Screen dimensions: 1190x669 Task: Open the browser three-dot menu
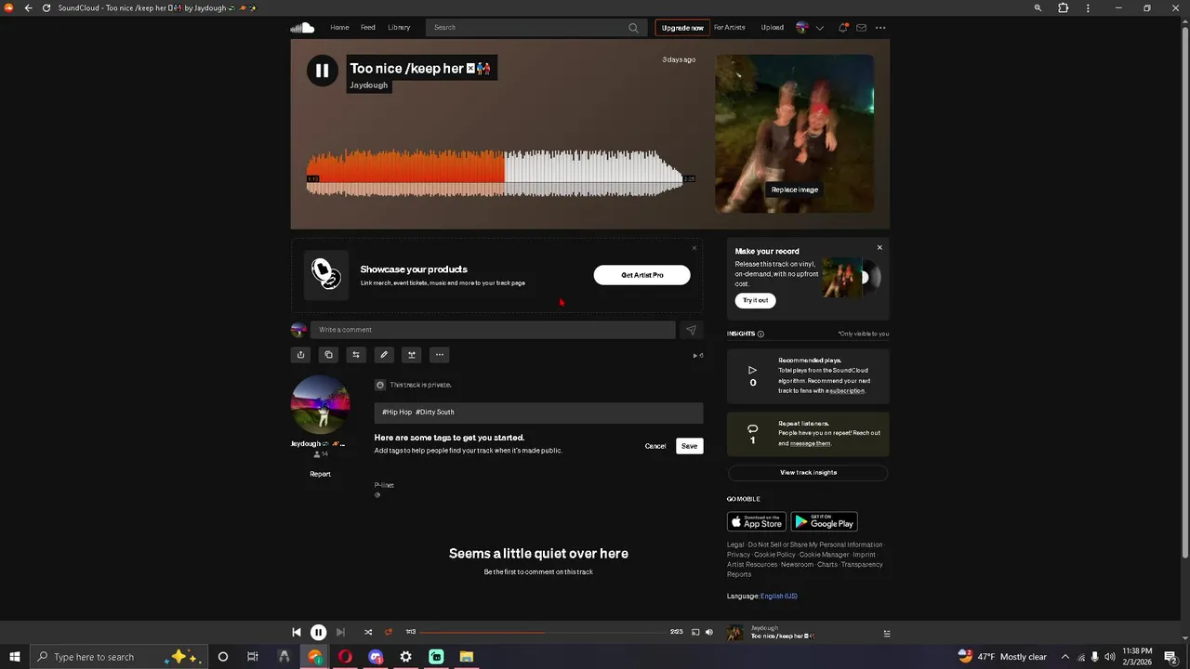1088,8
